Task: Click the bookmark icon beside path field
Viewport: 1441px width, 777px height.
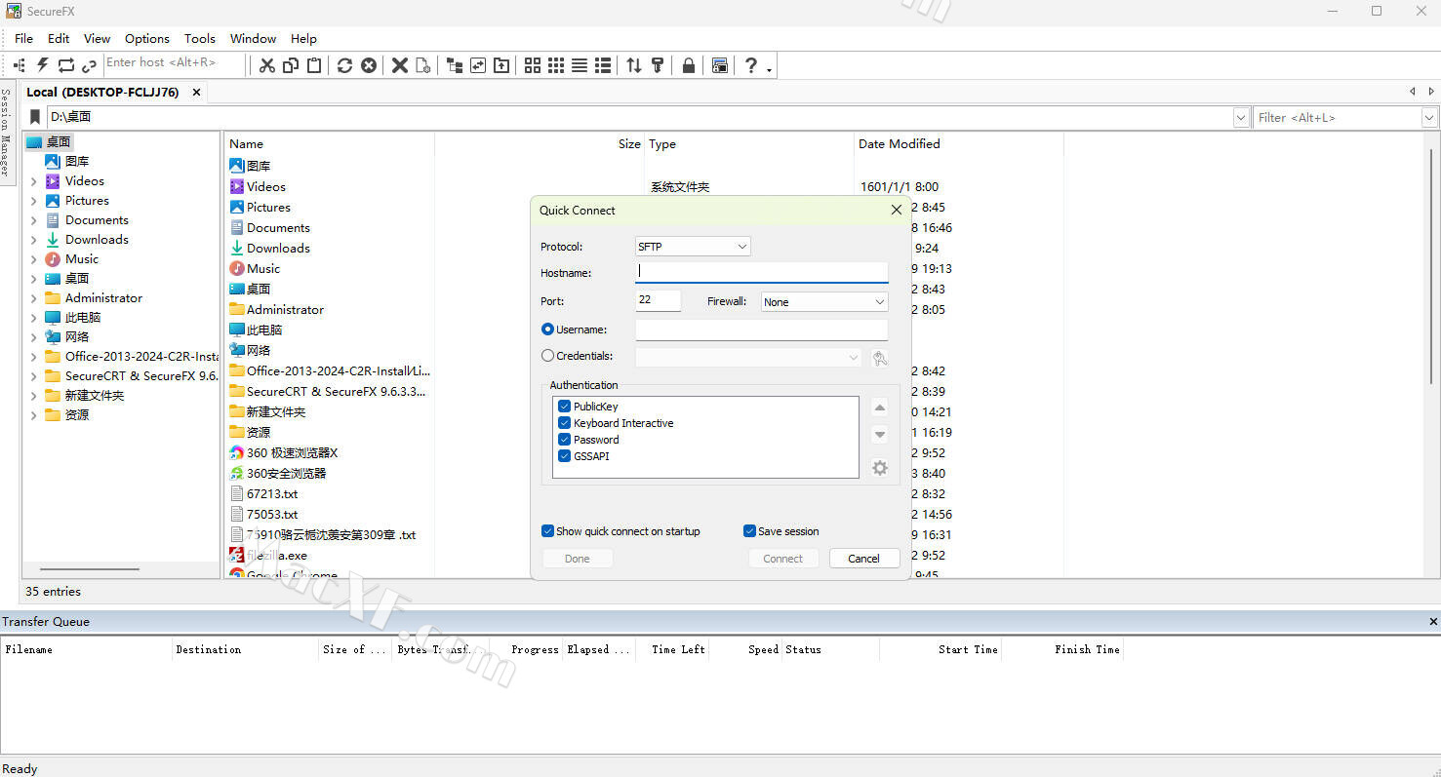Action: pyautogui.click(x=35, y=117)
